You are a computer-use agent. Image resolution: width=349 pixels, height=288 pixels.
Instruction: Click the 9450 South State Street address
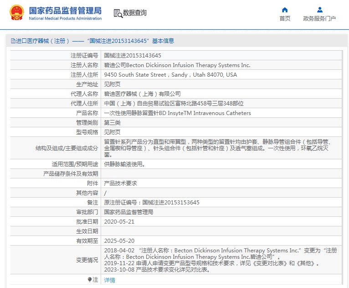(x=170, y=74)
